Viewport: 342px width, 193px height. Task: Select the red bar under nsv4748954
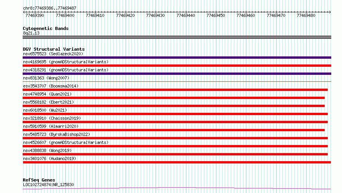[x=174, y=98]
